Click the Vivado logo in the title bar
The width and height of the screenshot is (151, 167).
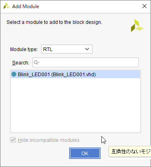point(7,6)
